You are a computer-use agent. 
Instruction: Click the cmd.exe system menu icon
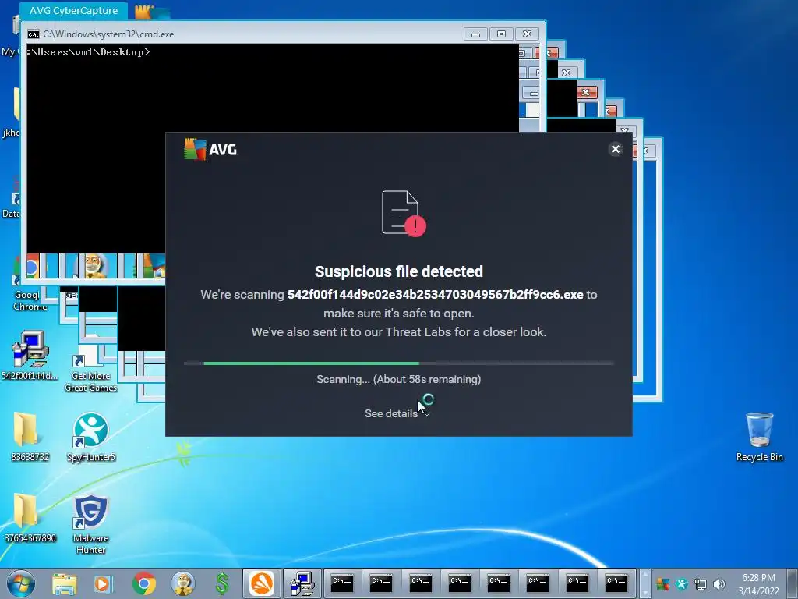pyautogui.click(x=33, y=34)
